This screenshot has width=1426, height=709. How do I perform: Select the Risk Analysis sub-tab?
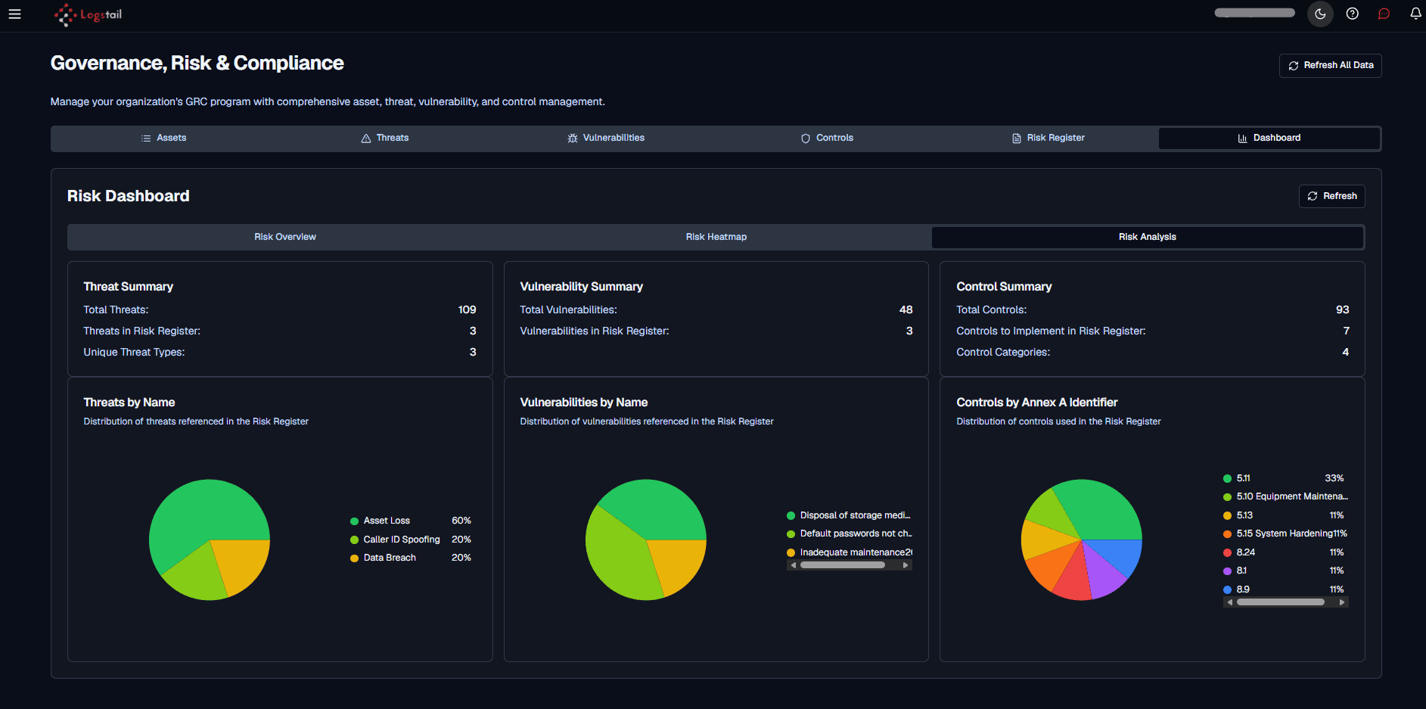click(1148, 237)
